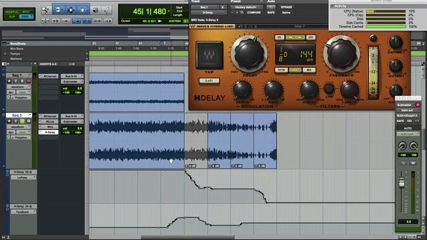Click the LoPass filter knob
This screenshot has width=427, height=240.
point(350,90)
